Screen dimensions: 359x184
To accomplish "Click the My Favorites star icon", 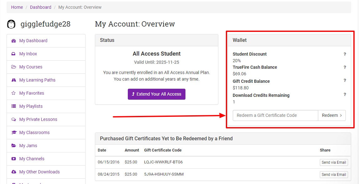I will pyautogui.click(x=13, y=93).
